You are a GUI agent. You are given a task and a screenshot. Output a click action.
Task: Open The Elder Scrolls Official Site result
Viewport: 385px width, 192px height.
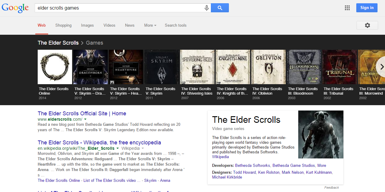click(x=82, y=114)
